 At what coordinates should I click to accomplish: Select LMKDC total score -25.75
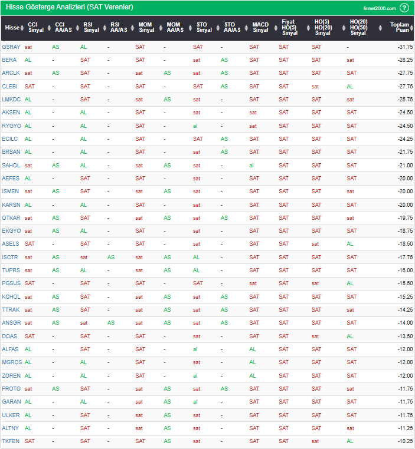coord(405,100)
